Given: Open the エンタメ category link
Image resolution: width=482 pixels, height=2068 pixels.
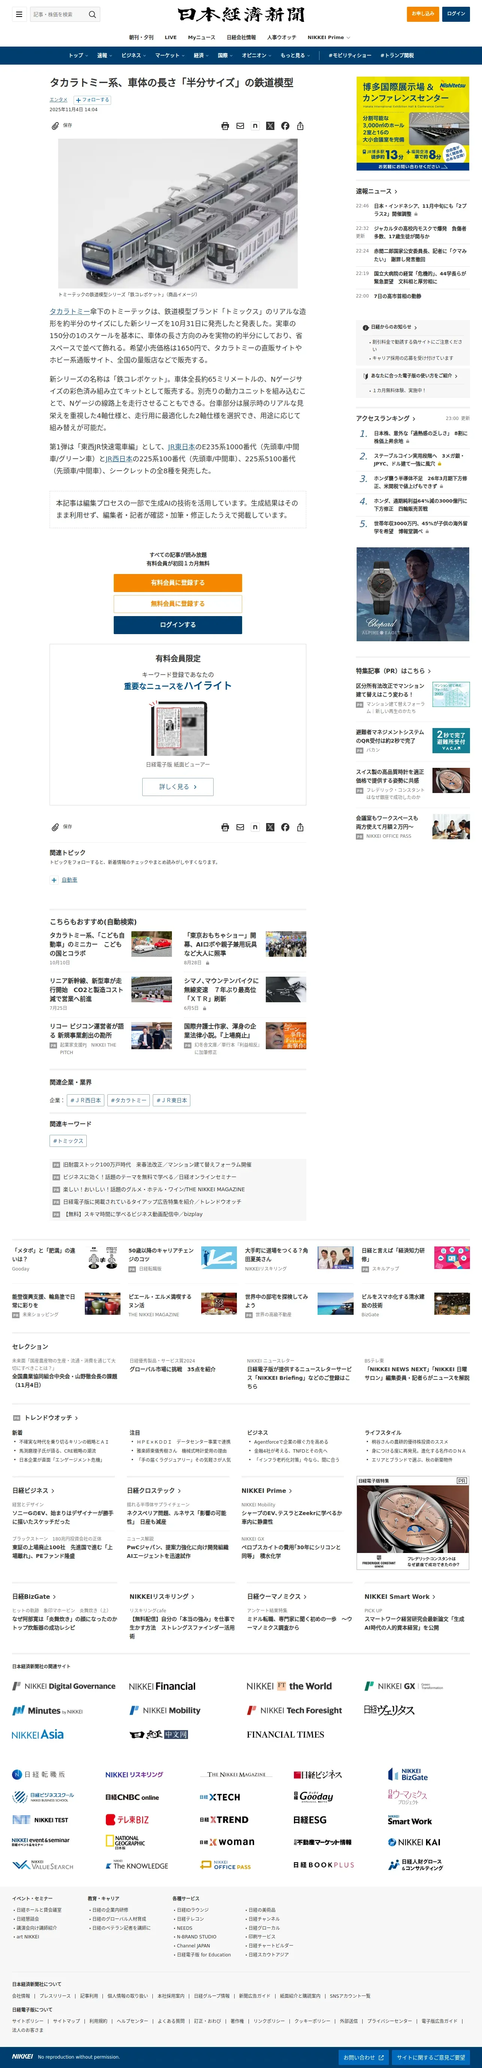Looking at the screenshot, I should [x=59, y=100].
